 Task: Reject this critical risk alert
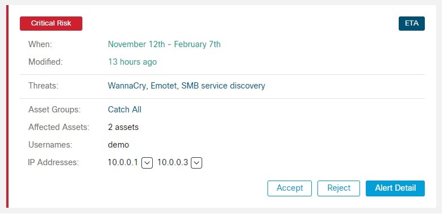point(338,188)
